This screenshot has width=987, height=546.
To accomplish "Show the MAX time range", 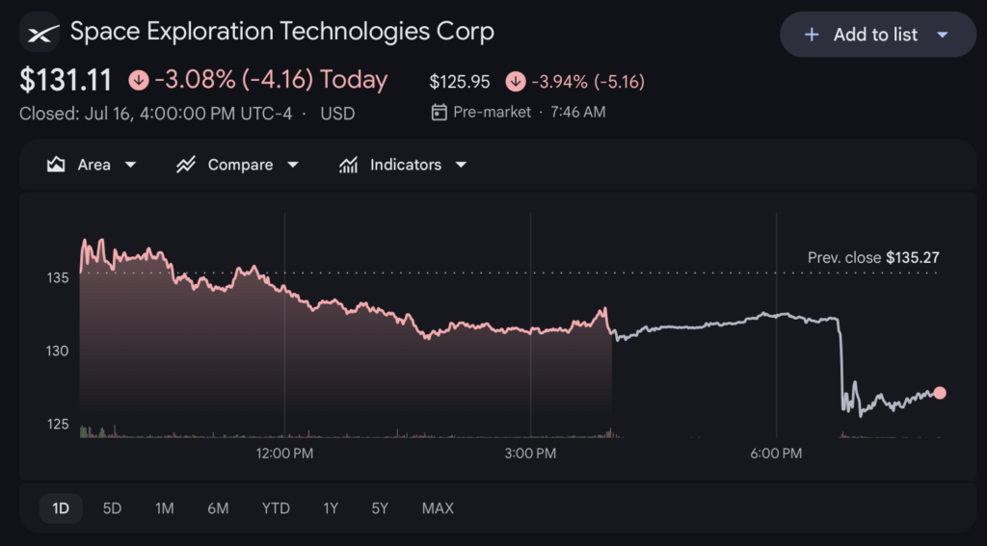I will point(438,508).
